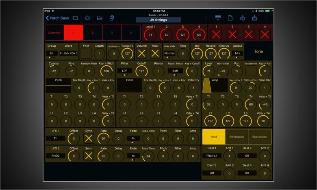317x190 pixels.
Task: Adjust the Reverb send knob
Action: click(211, 54)
